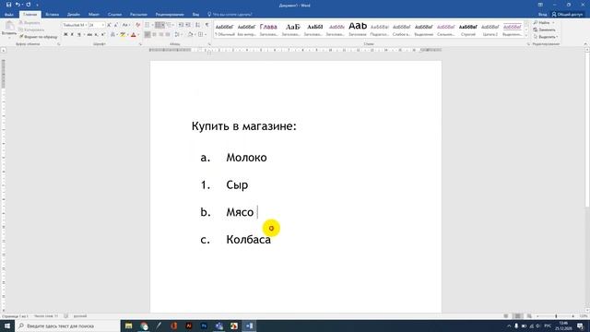The image size is (590, 332).
Task: Sort the paragraphs alphabetically
Action: click(197, 25)
